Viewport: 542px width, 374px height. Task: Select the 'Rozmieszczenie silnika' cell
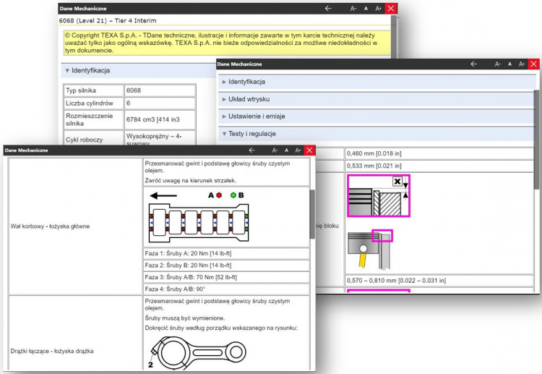tap(94, 119)
